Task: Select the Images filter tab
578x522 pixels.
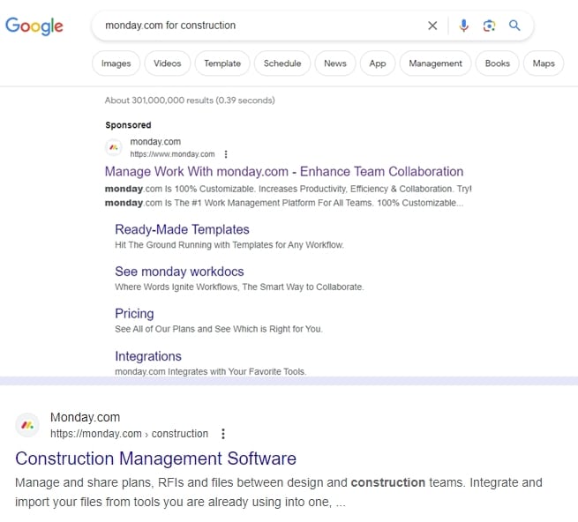Action: 116,63
